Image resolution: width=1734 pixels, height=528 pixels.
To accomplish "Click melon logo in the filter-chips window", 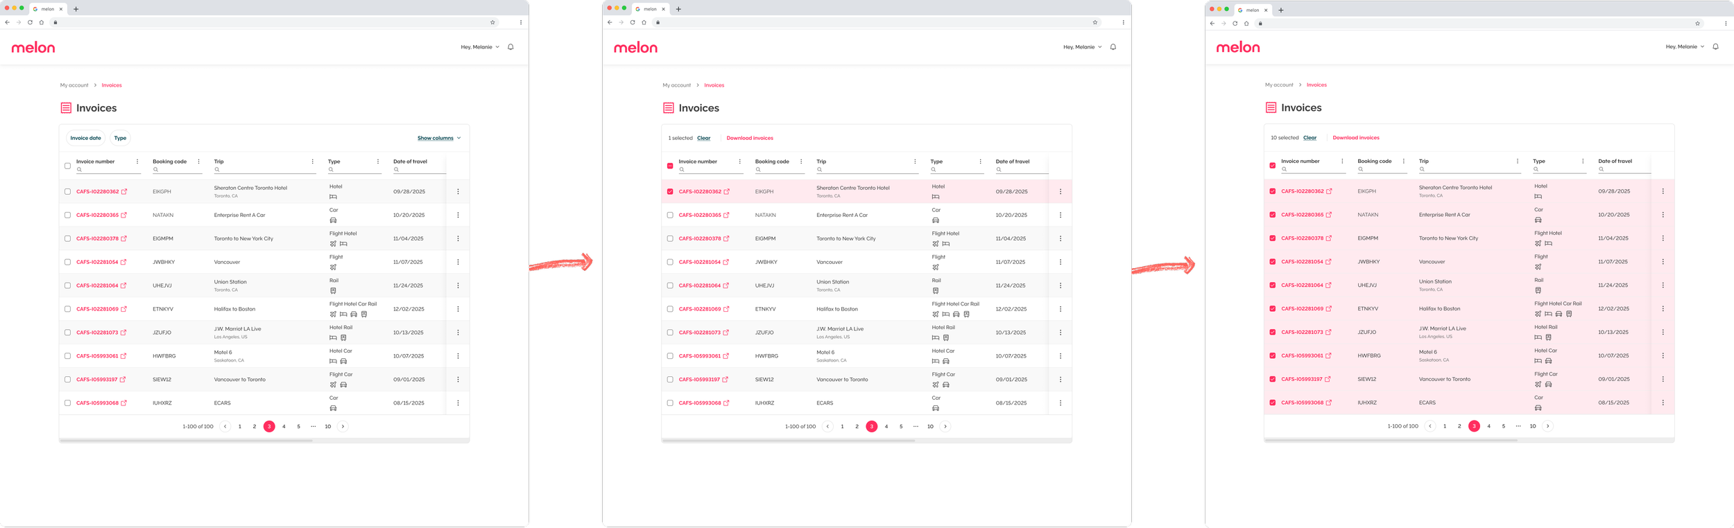I will tap(33, 47).
